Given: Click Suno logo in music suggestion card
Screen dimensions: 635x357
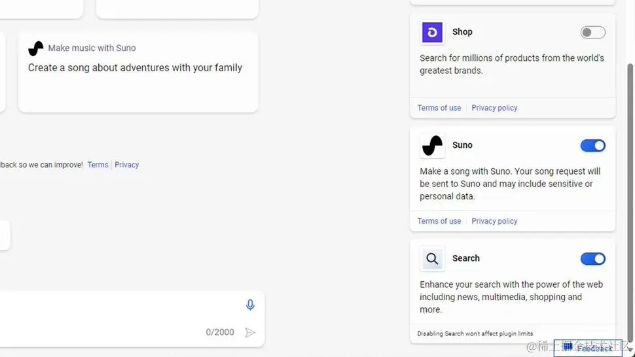Looking at the screenshot, I should click(35, 48).
